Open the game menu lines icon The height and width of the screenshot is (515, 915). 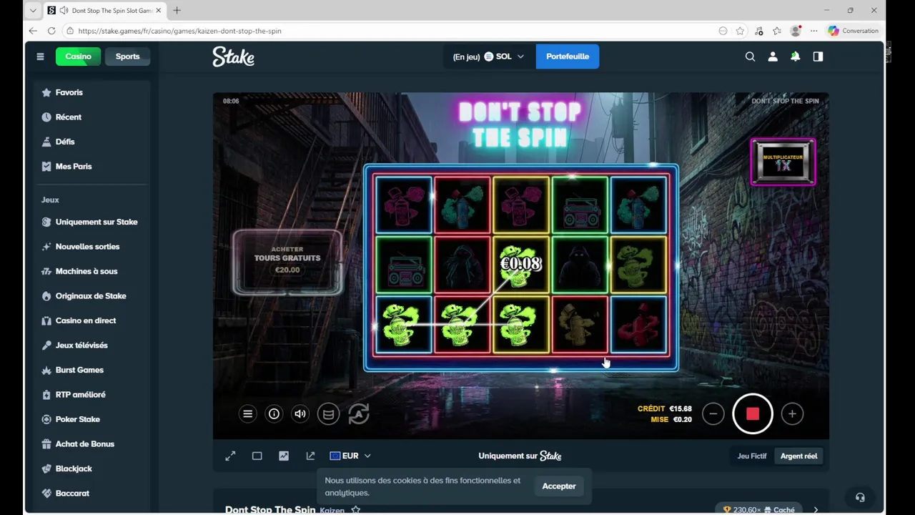tap(247, 413)
